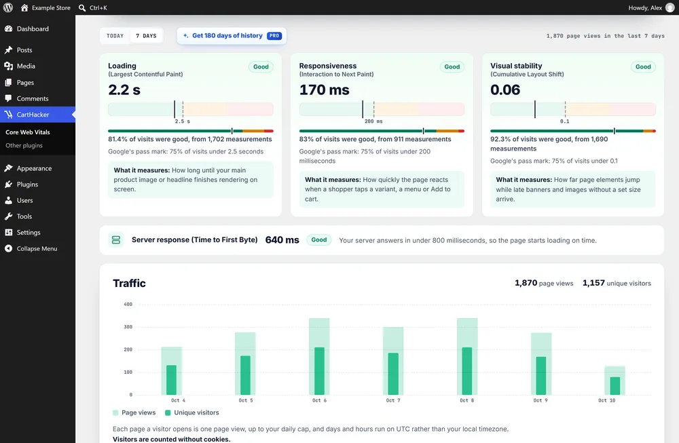Click the Collapse Menu arrow icon

click(8, 248)
